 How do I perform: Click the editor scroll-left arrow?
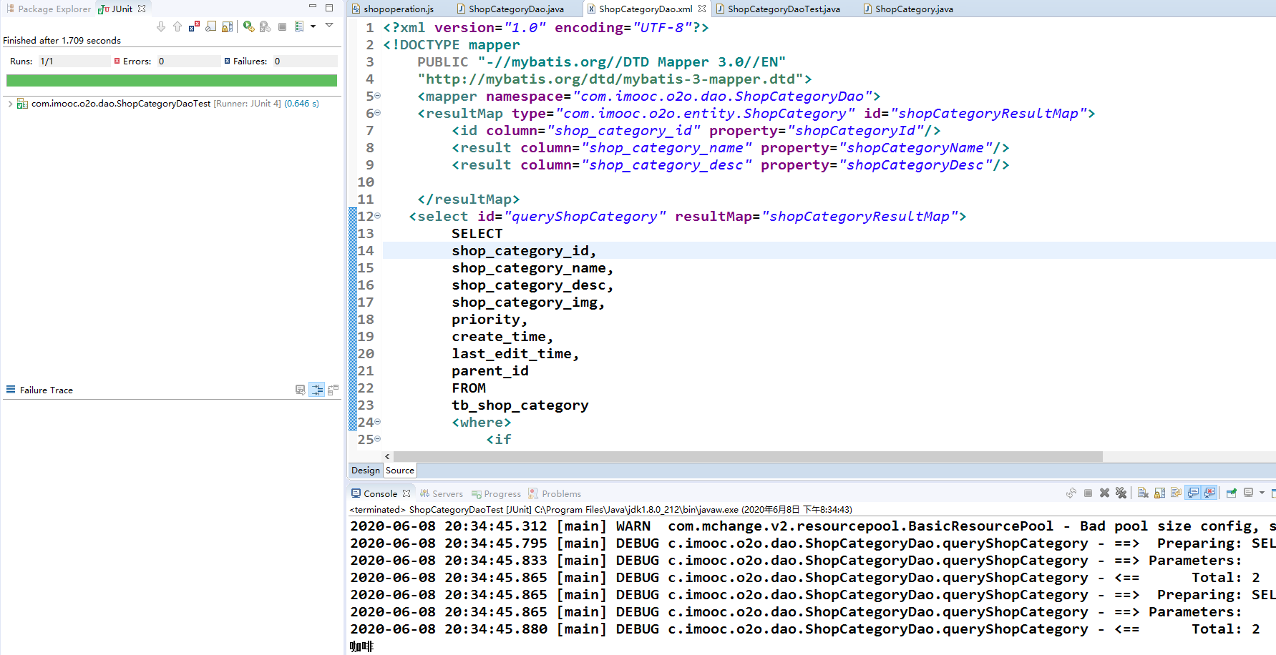click(387, 456)
